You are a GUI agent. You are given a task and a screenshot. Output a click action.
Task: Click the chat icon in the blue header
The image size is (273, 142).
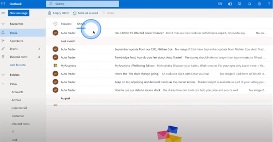coord(220,4)
